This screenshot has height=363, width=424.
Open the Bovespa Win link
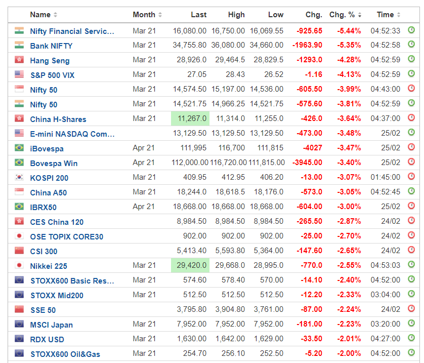(x=54, y=164)
